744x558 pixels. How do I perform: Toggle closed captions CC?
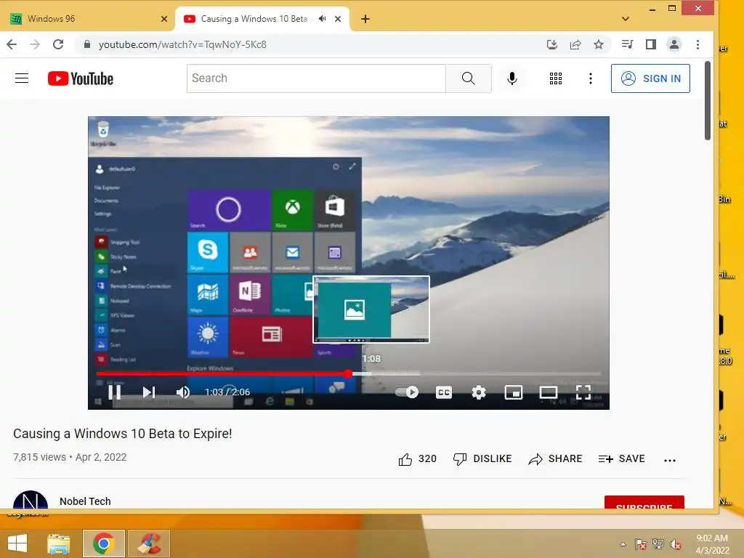[444, 392]
